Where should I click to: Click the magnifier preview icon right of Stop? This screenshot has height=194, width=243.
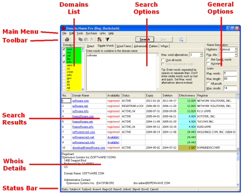coord(181,39)
